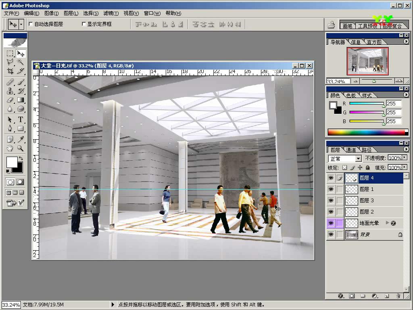Select the History Brush tool

pos(20,91)
